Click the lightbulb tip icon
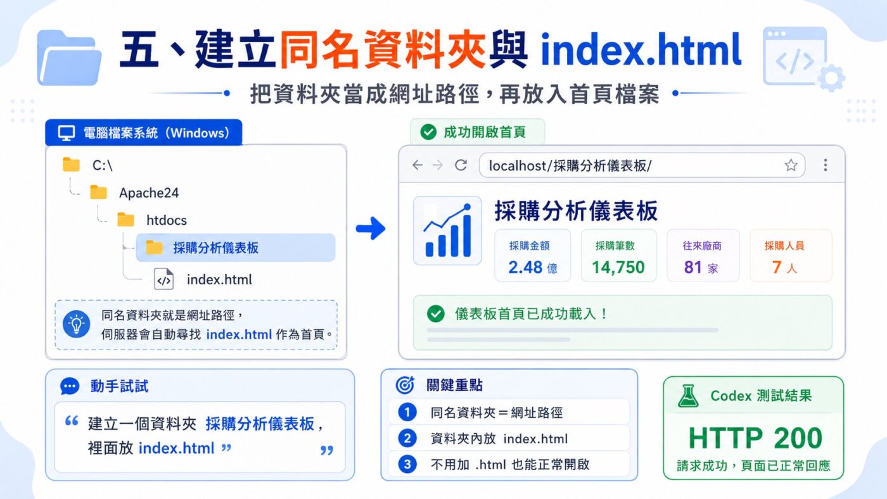This screenshot has width=887, height=499. pyautogui.click(x=77, y=324)
